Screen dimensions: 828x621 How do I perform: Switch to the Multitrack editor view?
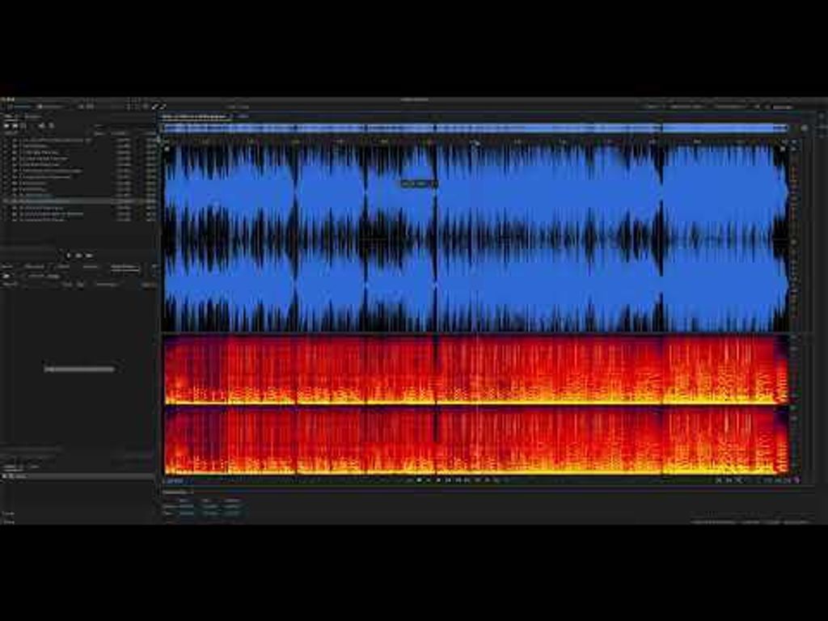coord(50,106)
